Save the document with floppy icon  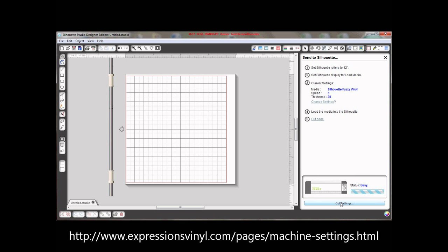click(74, 48)
